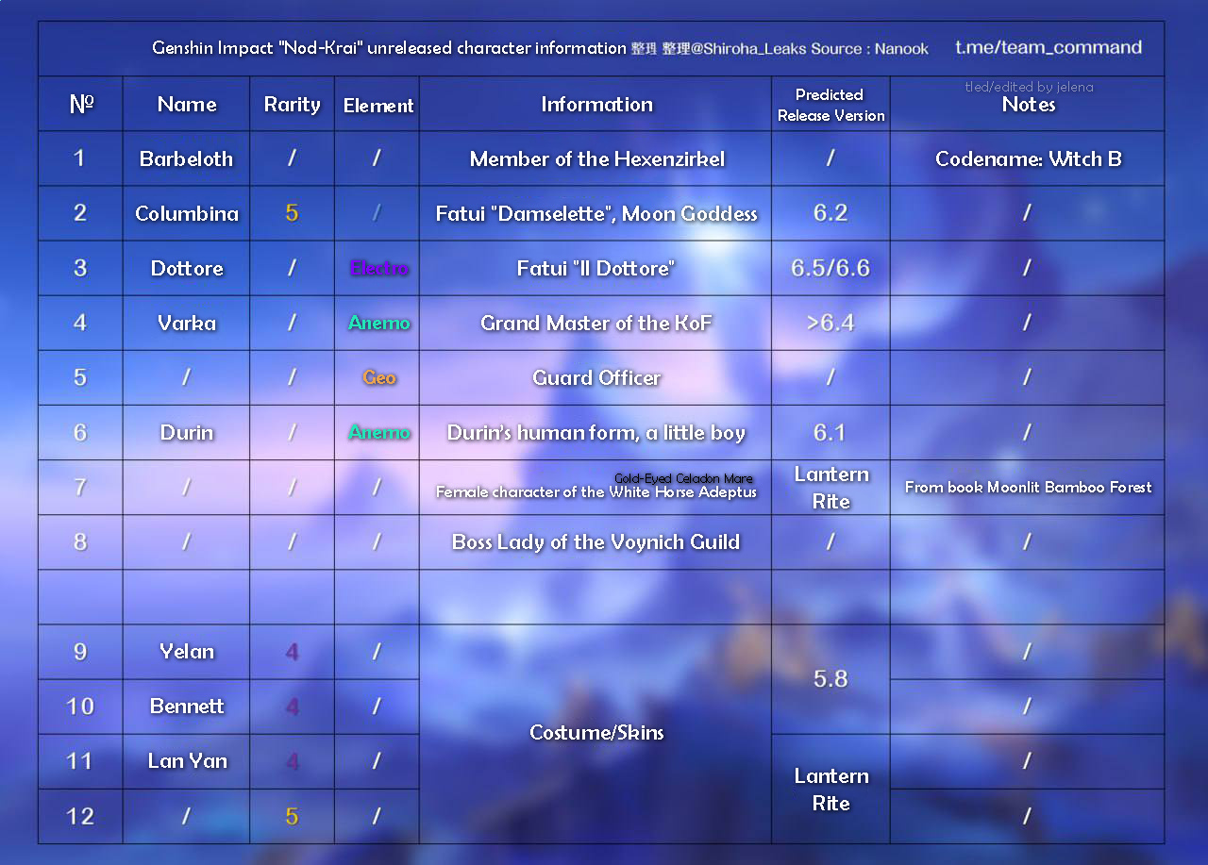The width and height of the screenshot is (1208, 865).
Task: Select the name "Lan Yan"
Action: point(187,760)
